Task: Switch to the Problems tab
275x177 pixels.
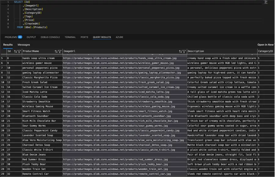Action: pyautogui.click(x=11, y=37)
